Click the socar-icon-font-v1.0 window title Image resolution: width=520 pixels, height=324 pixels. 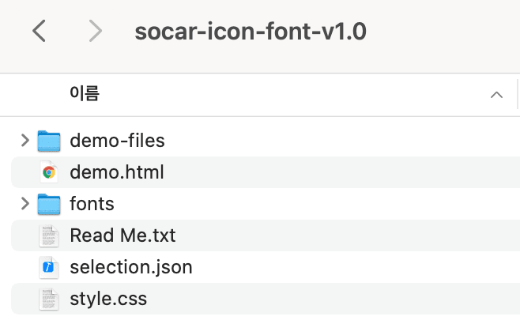point(251,31)
